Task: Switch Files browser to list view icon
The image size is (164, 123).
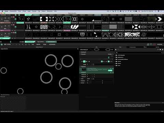Action: pyautogui.click(x=163, y=50)
